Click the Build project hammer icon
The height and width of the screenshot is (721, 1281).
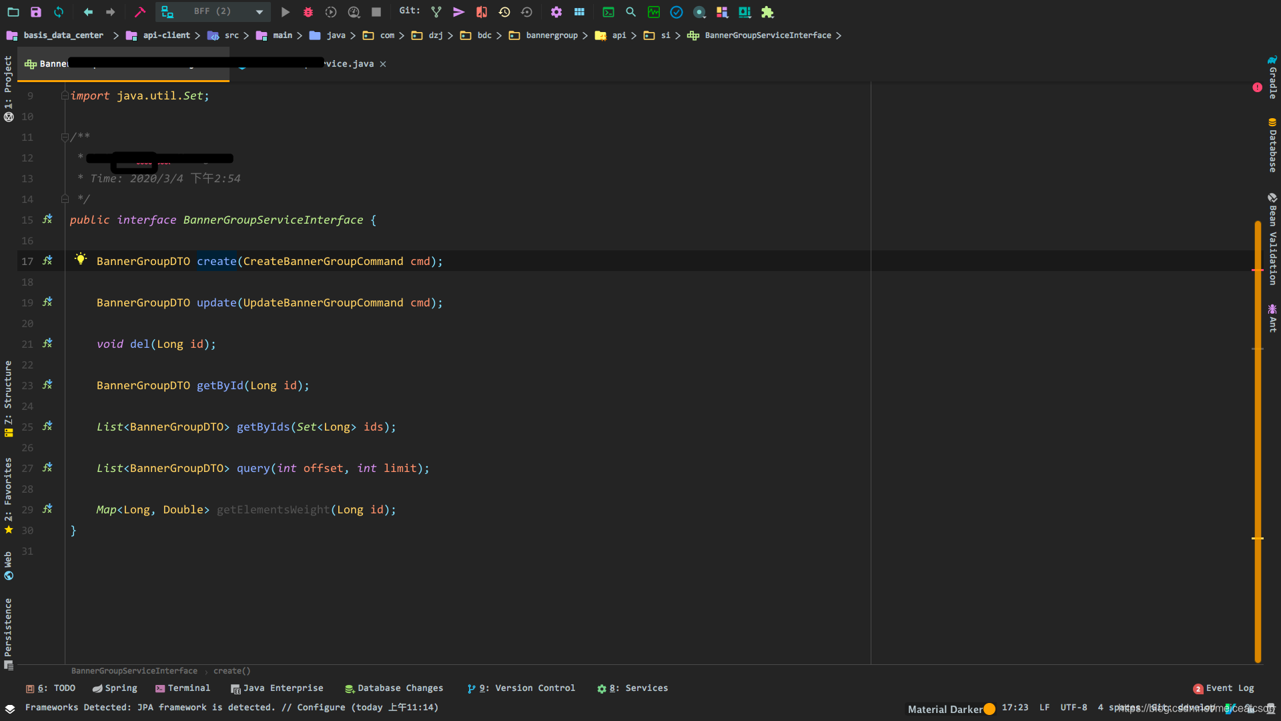coord(139,12)
